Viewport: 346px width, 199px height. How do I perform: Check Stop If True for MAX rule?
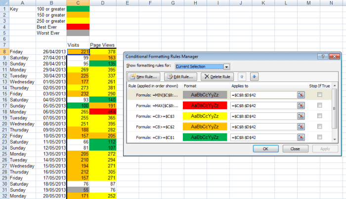click(320, 105)
